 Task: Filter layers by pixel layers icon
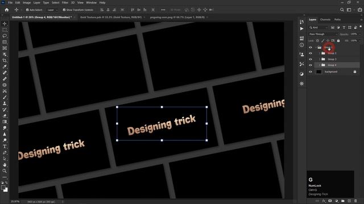click(x=333, y=28)
